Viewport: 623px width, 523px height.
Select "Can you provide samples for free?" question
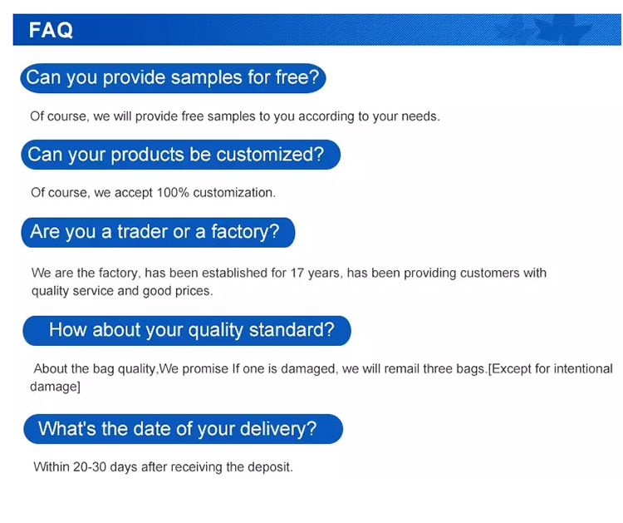[x=173, y=78]
